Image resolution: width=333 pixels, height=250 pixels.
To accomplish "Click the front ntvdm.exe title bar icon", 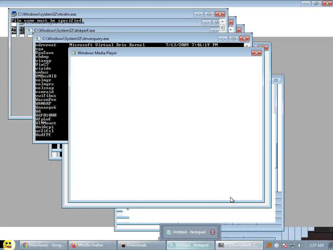I will click(x=14, y=14).
